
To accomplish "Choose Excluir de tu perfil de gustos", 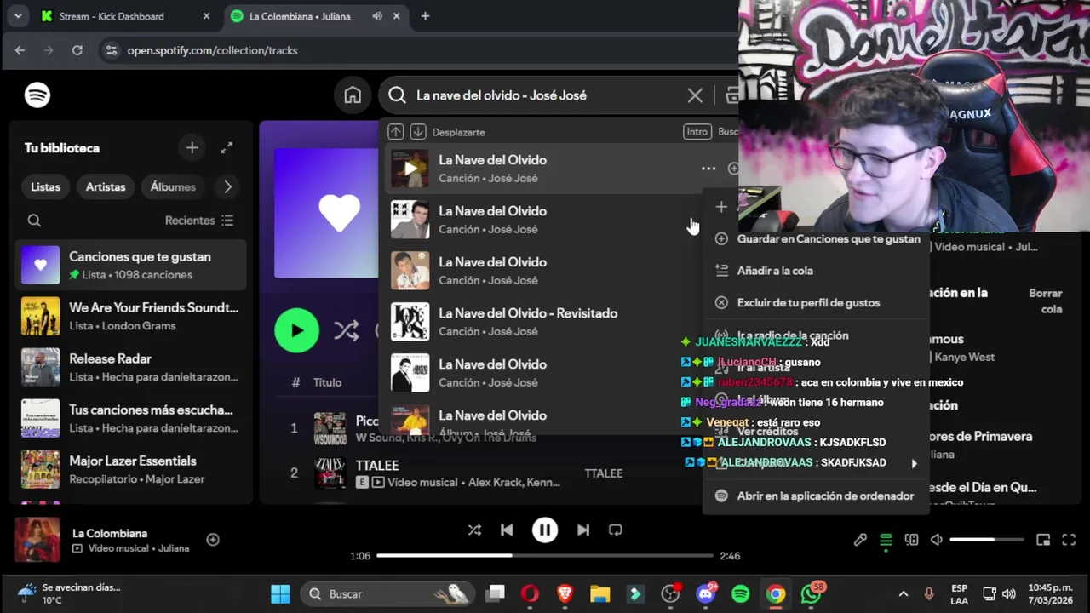I will [x=817, y=302].
